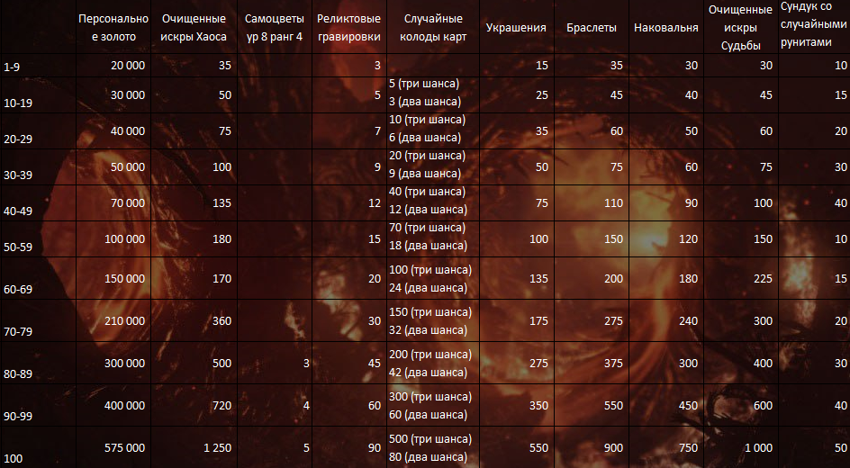Click relic engravings value '12' in row 40-49
850x468 pixels.
pos(375,203)
